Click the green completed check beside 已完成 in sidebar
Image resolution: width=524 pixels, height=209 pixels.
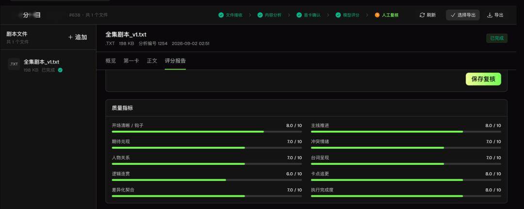[60, 70]
